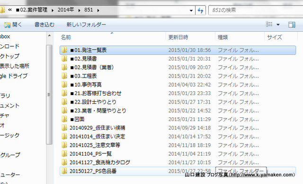Select グループ in the navigation pane
The image size is (303, 184).
coord(10,155)
